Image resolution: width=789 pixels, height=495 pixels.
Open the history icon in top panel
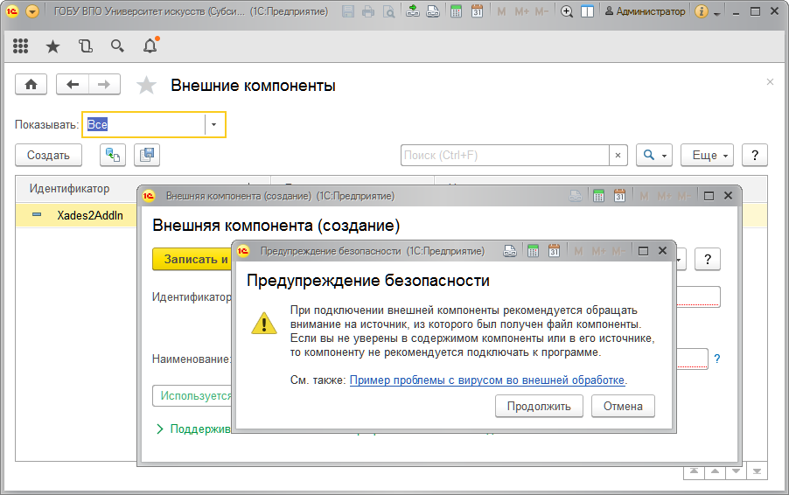coord(86,46)
